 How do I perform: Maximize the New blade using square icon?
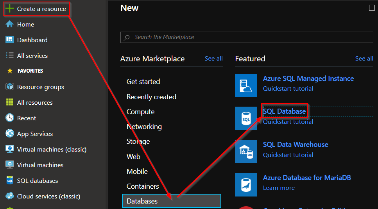pyautogui.click(x=372, y=8)
